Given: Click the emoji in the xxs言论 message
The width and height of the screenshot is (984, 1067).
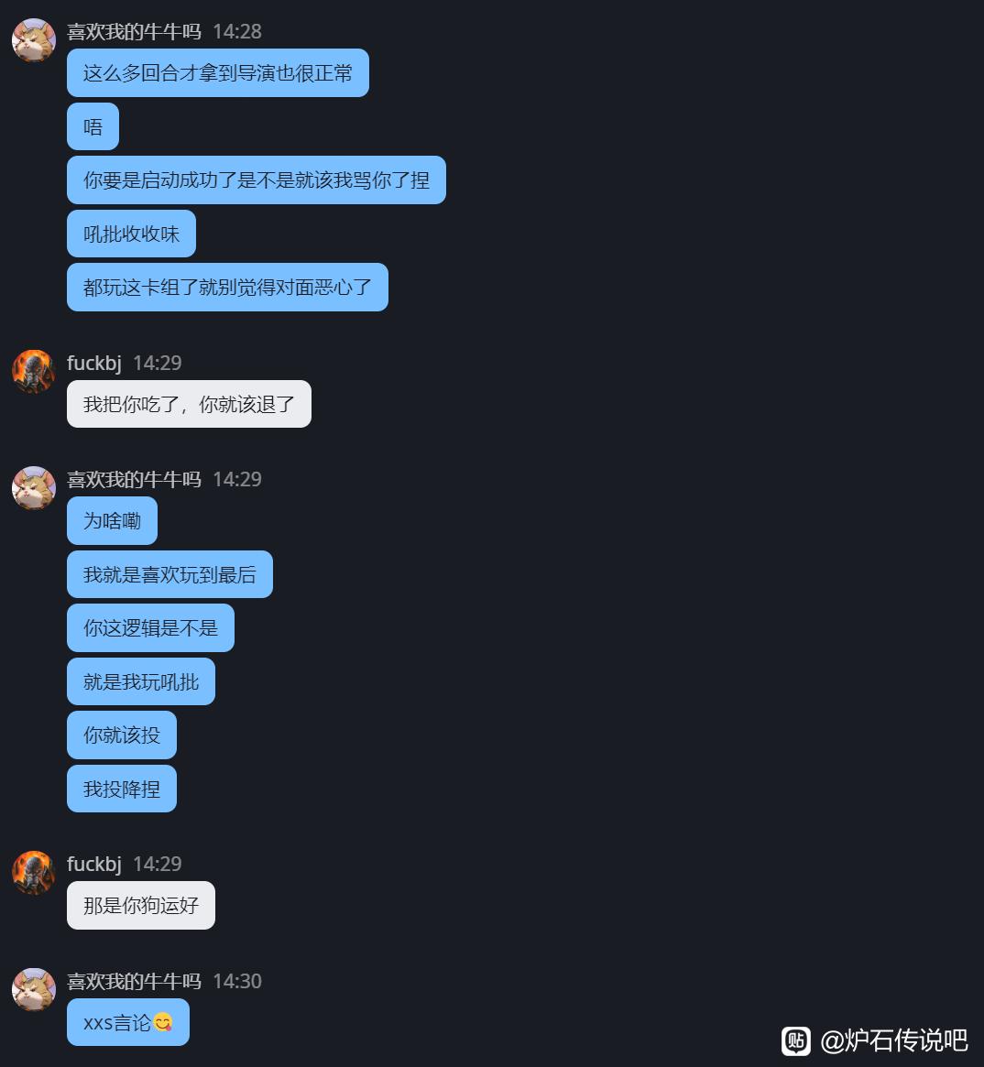Looking at the screenshot, I should pyautogui.click(x=163, y=1022).
